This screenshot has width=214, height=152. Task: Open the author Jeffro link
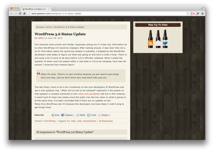tap(41, 38)
